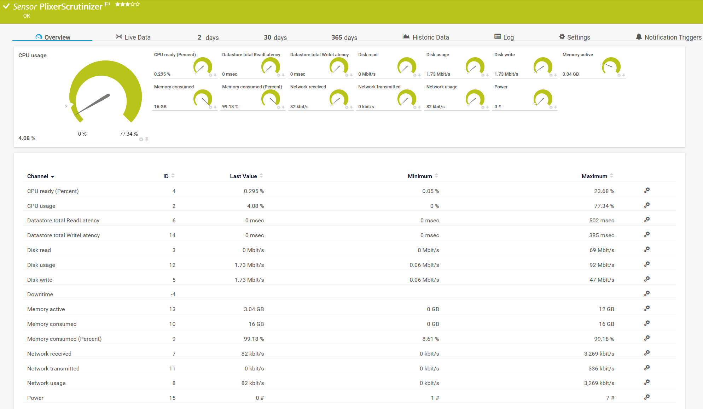Open channel settings gear for Power row
703x409 pixels.
pyautogui.click(x=647, y=397)
